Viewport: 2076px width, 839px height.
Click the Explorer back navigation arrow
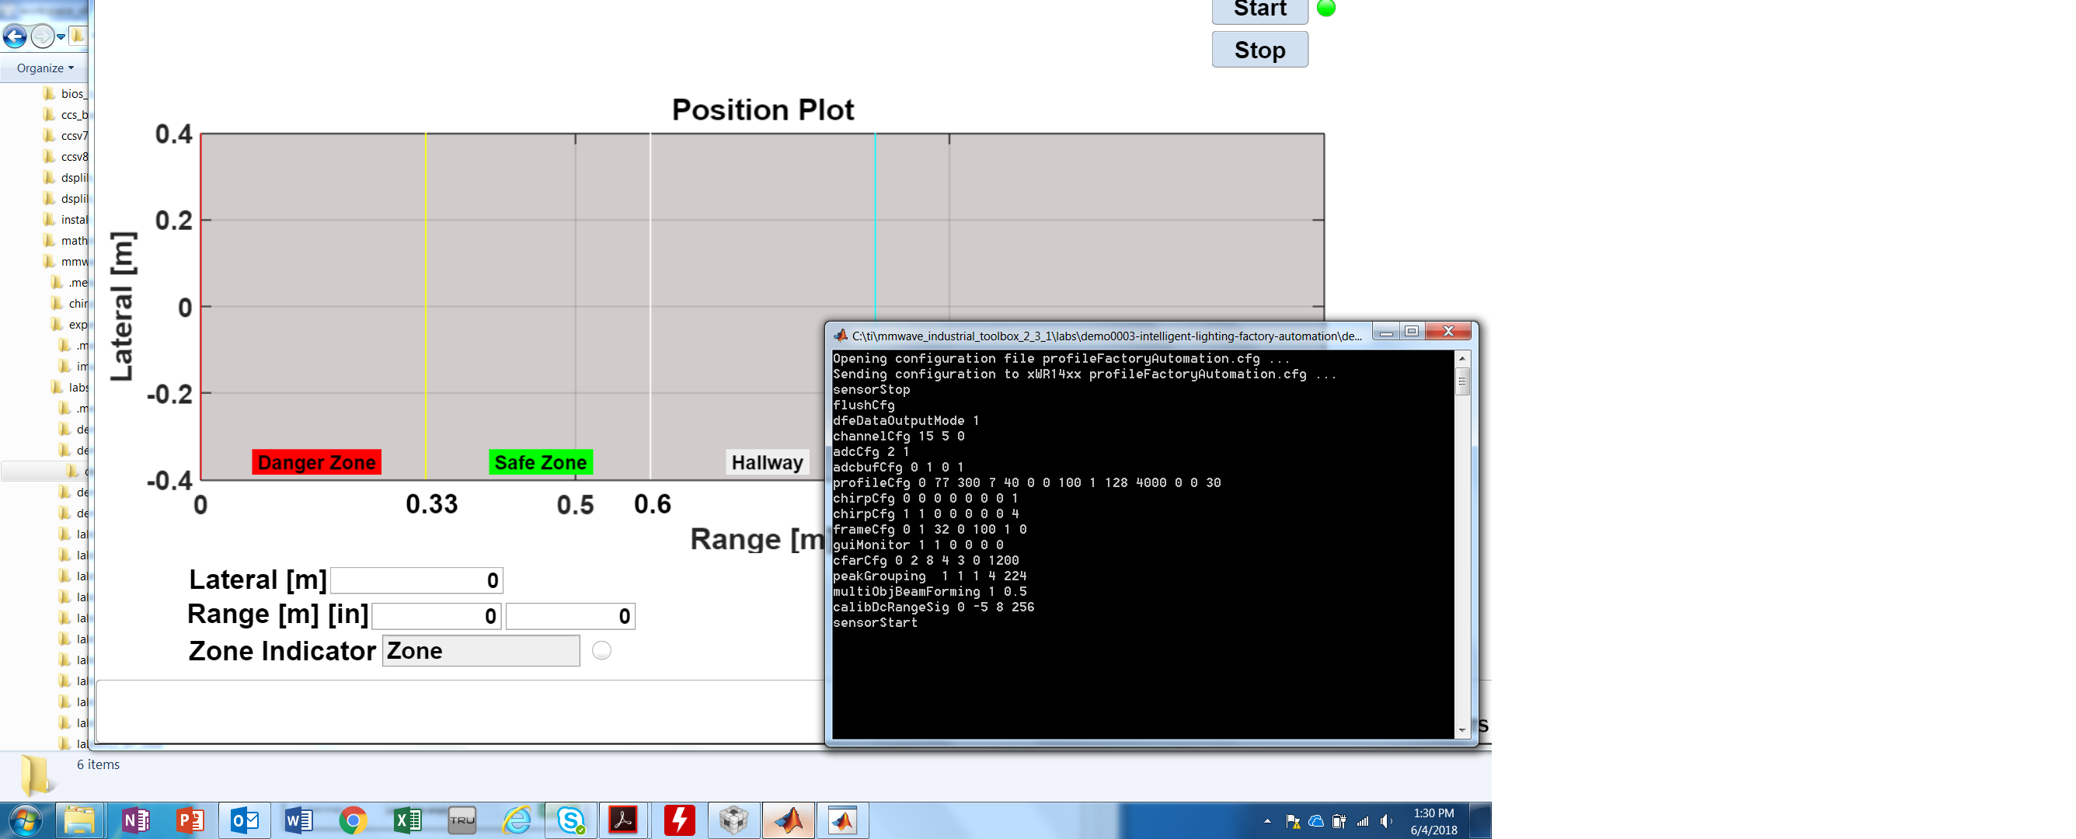coord(15,37)
